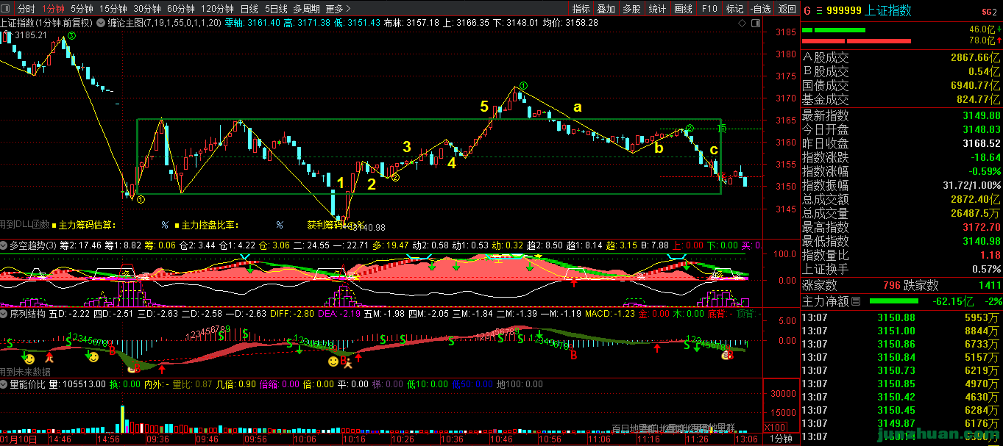Open the 量能价比 indicator dropdown arrow
Image resolution: width=1003 pixels, height=446 pixels.
[4, 384]
